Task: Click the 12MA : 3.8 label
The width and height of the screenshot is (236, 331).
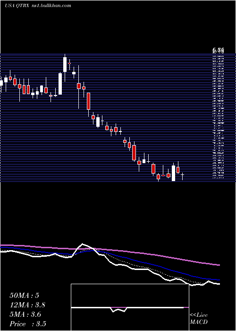Action: (x=27, y=305)
